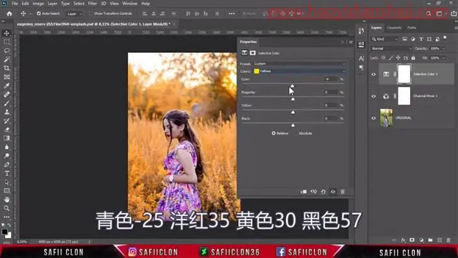458x258 pixels.
Task: Switch to the Channels tab
Action: pyautogui.click(x=394, y=28)
